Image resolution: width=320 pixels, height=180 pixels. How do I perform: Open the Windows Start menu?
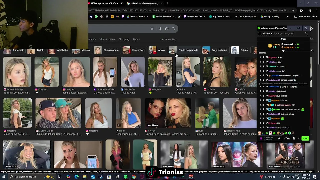click(x=4, y=177)
